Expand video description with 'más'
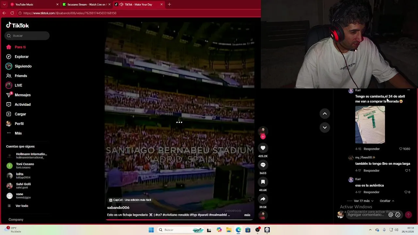The width and height of the screenshot is (418, 235). (x=247, y=215)
